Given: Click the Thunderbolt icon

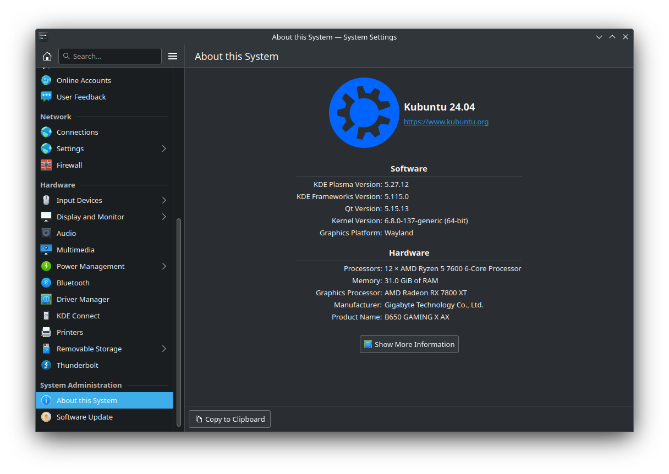Looking at the screenshot, I should pos(46,365).
